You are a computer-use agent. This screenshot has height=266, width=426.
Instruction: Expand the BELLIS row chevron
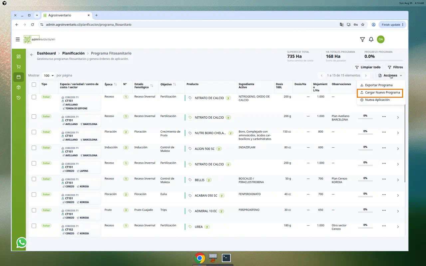click(x=398, y=180)
